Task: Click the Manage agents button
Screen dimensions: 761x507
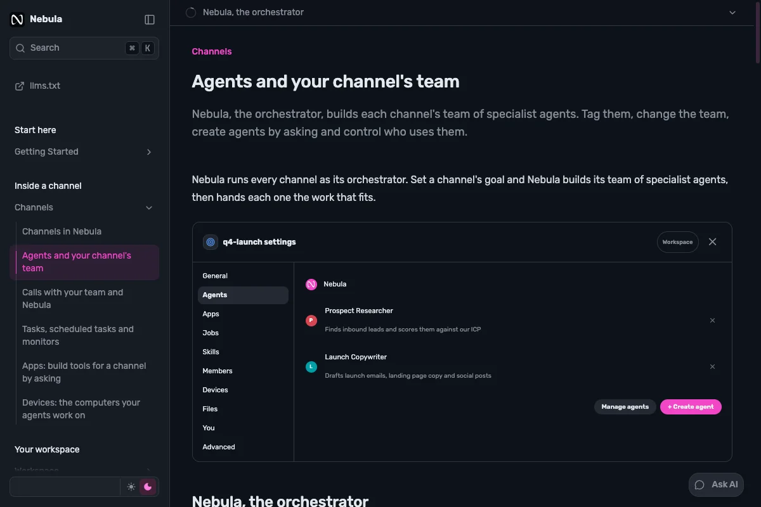Action: [x=625, y=407]
